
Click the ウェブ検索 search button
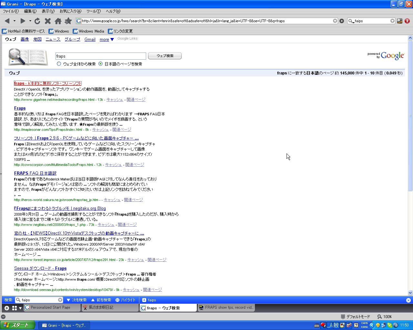pos(165,56)
